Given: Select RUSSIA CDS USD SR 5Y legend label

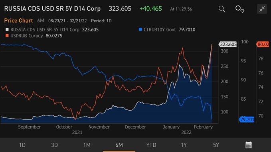Looking at the screenshot, I should pos(45,29).
